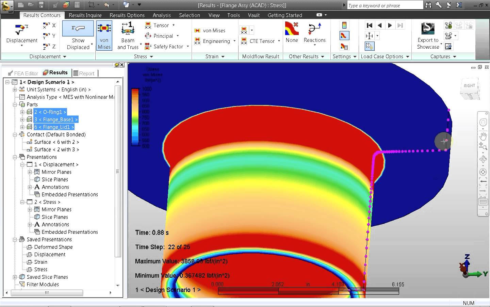Toggle the 1 Displacement presentation checkbox
This screenshot has width=490, height=307.
(x=30, y=164)
